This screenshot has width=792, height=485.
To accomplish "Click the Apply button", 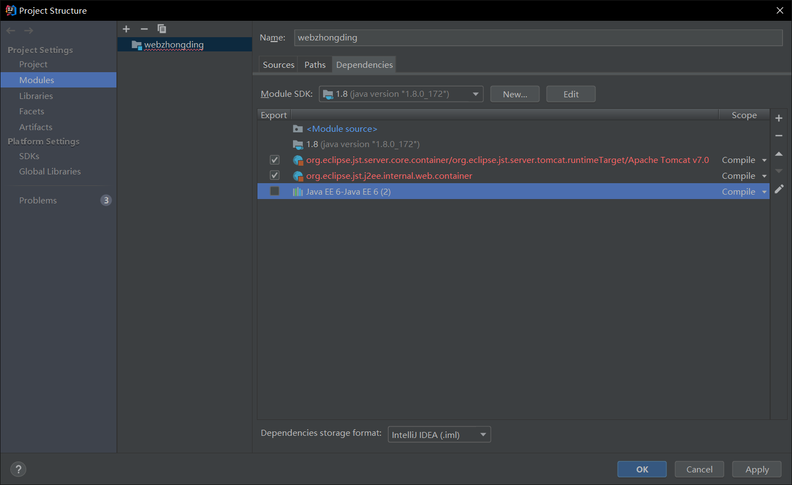I will 757,469.
